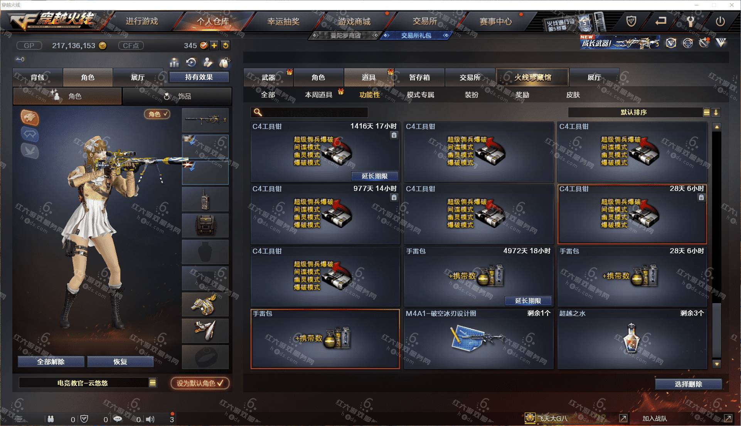
Task: Open the shield icon in top bar
Action: click(631, 21)
